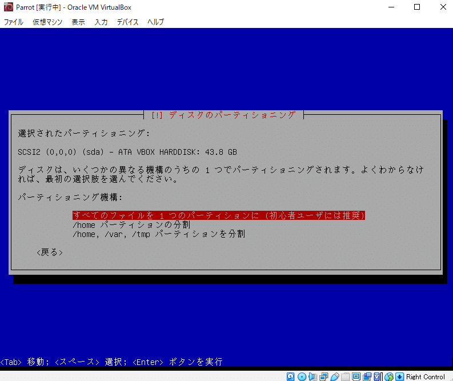Minimize the VirtualBox window
This screenshot has height=381, width=453.
(391, 7)
